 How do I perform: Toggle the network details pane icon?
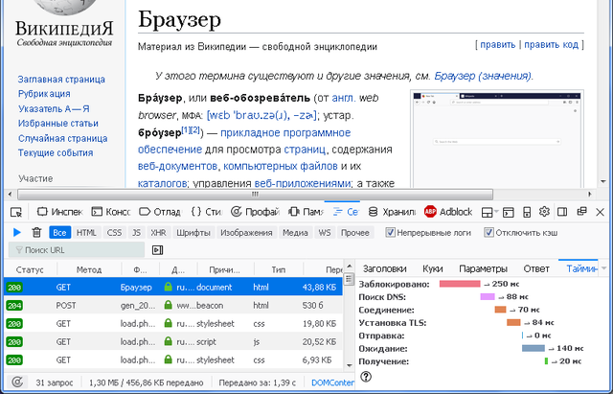(x=157, y=250)
